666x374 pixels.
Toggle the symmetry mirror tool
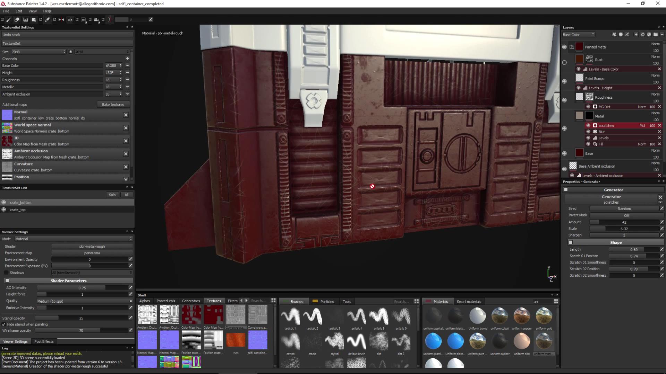click(61, 20)
